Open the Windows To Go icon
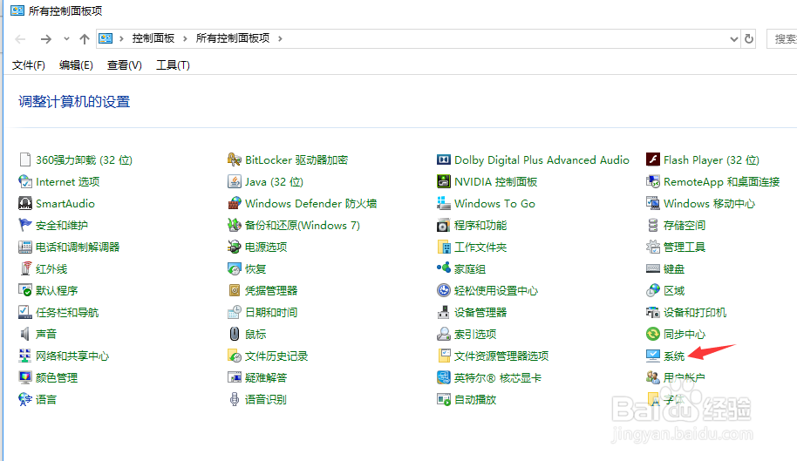Viewport: 797px width, 461px height. tap(444, 204)
